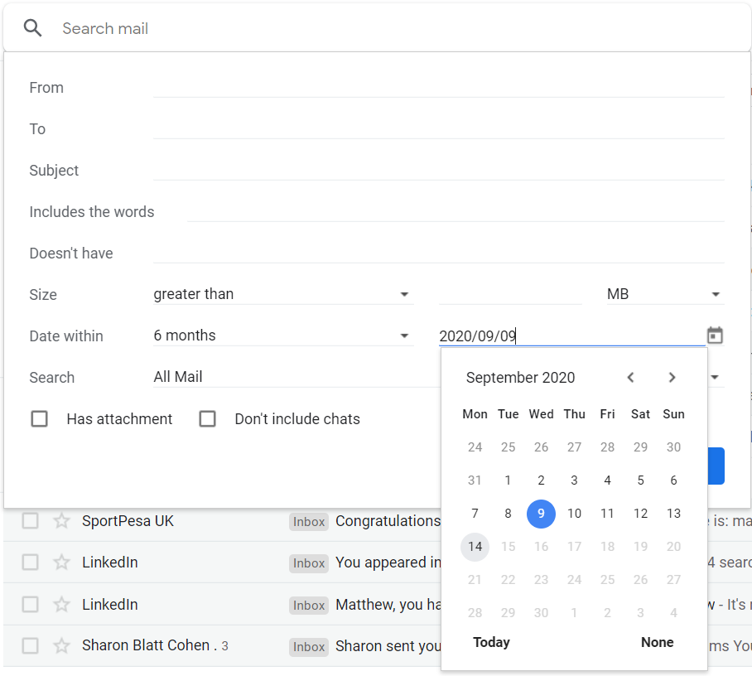The image size is (752, 676).
Task: Star the first LinkedIn email
Action: (x=61, y=562)
